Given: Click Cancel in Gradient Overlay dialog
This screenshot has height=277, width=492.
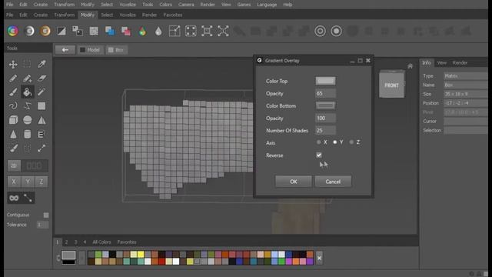Looking at the screenshot, I should pyautogui.click(x=333, y=182).
